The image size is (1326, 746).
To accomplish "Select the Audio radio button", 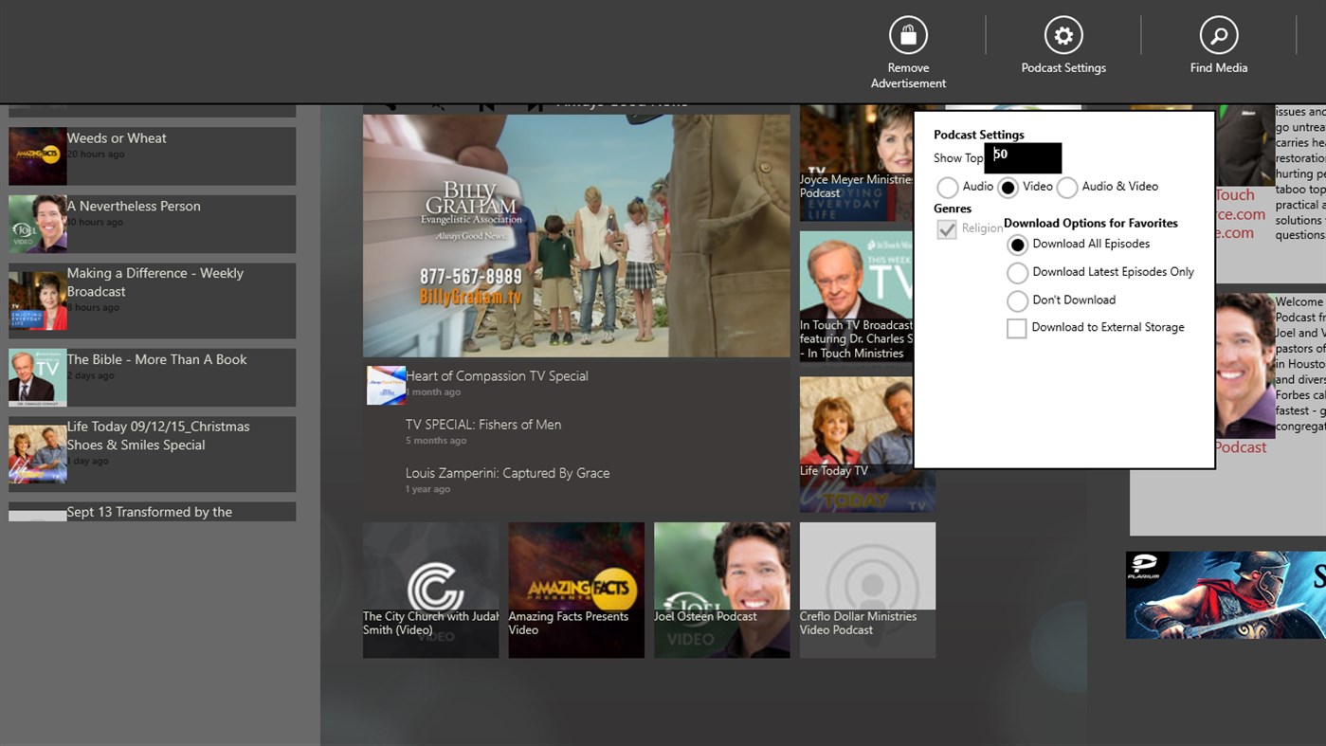I will [947, 187].
